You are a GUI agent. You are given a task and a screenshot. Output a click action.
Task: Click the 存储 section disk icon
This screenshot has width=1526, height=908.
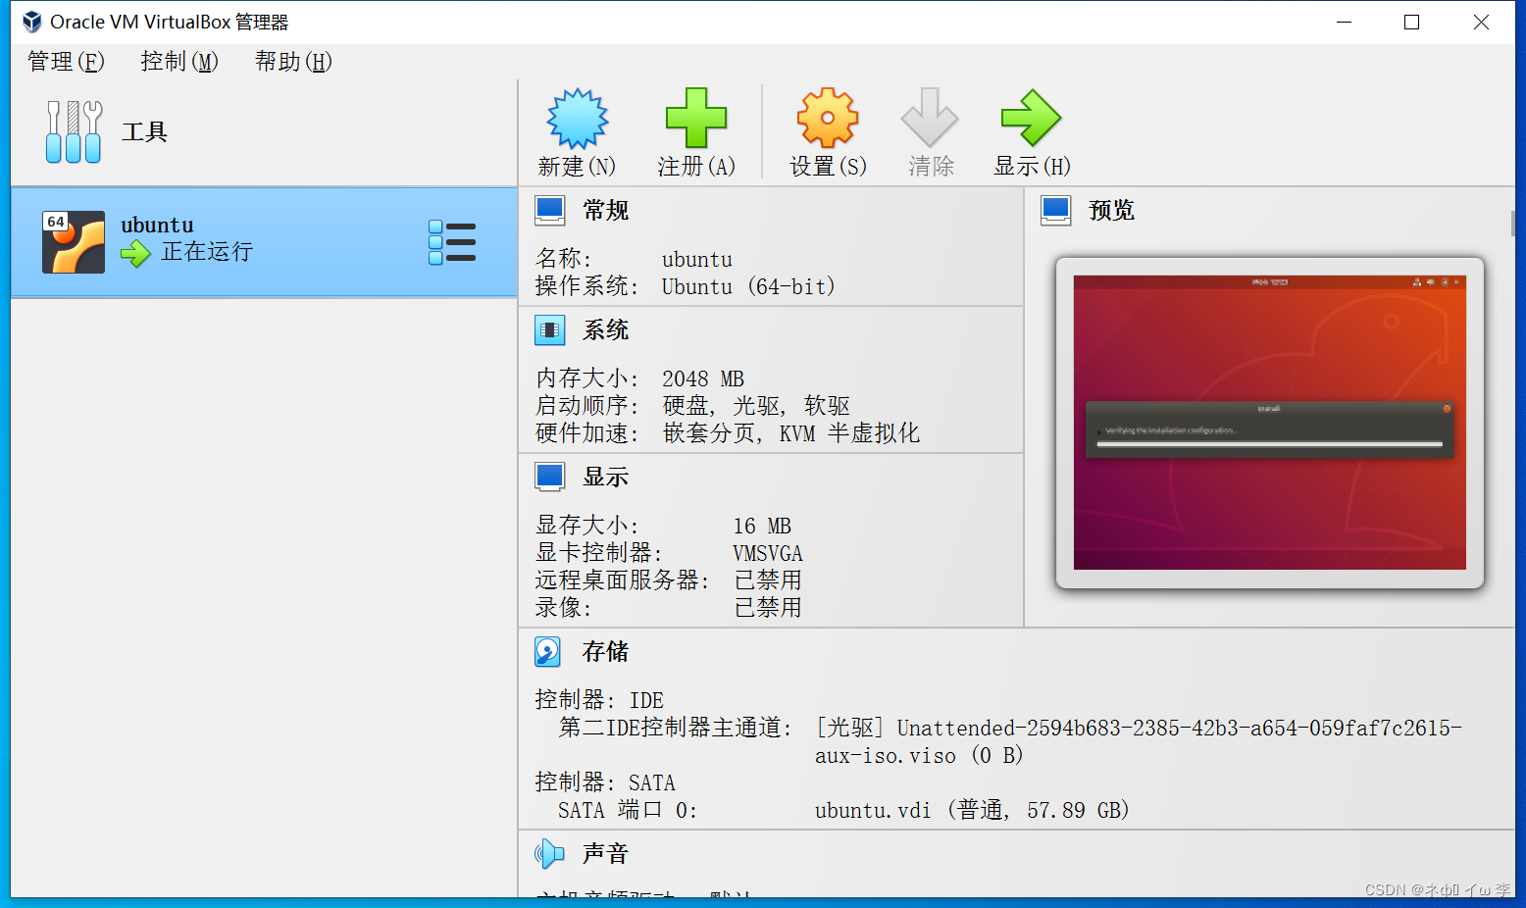pyautogui.click(x=548, y=652)
